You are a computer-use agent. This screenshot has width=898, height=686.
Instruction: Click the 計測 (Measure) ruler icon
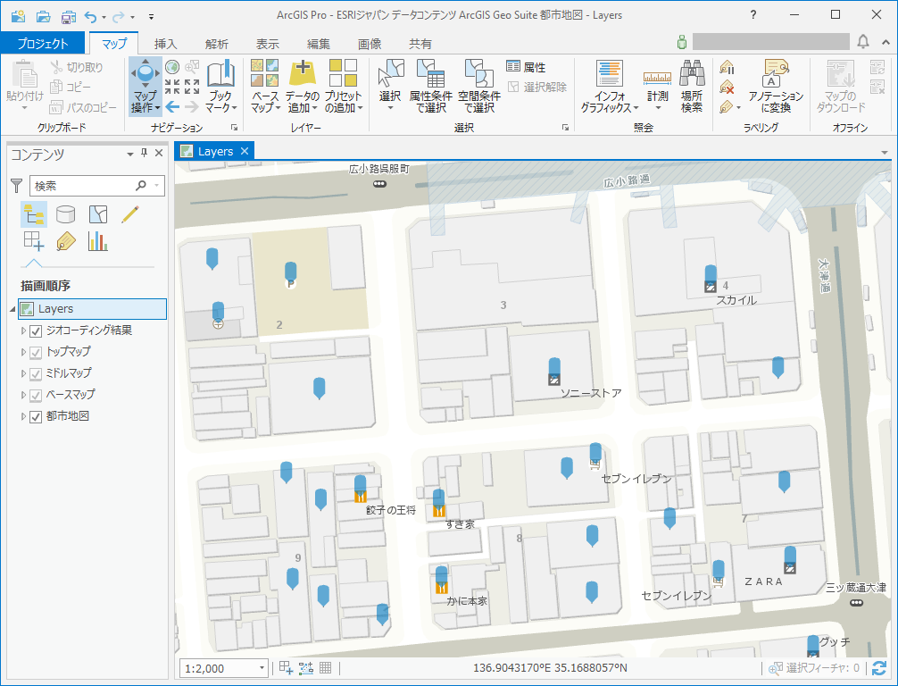point(657,77)
